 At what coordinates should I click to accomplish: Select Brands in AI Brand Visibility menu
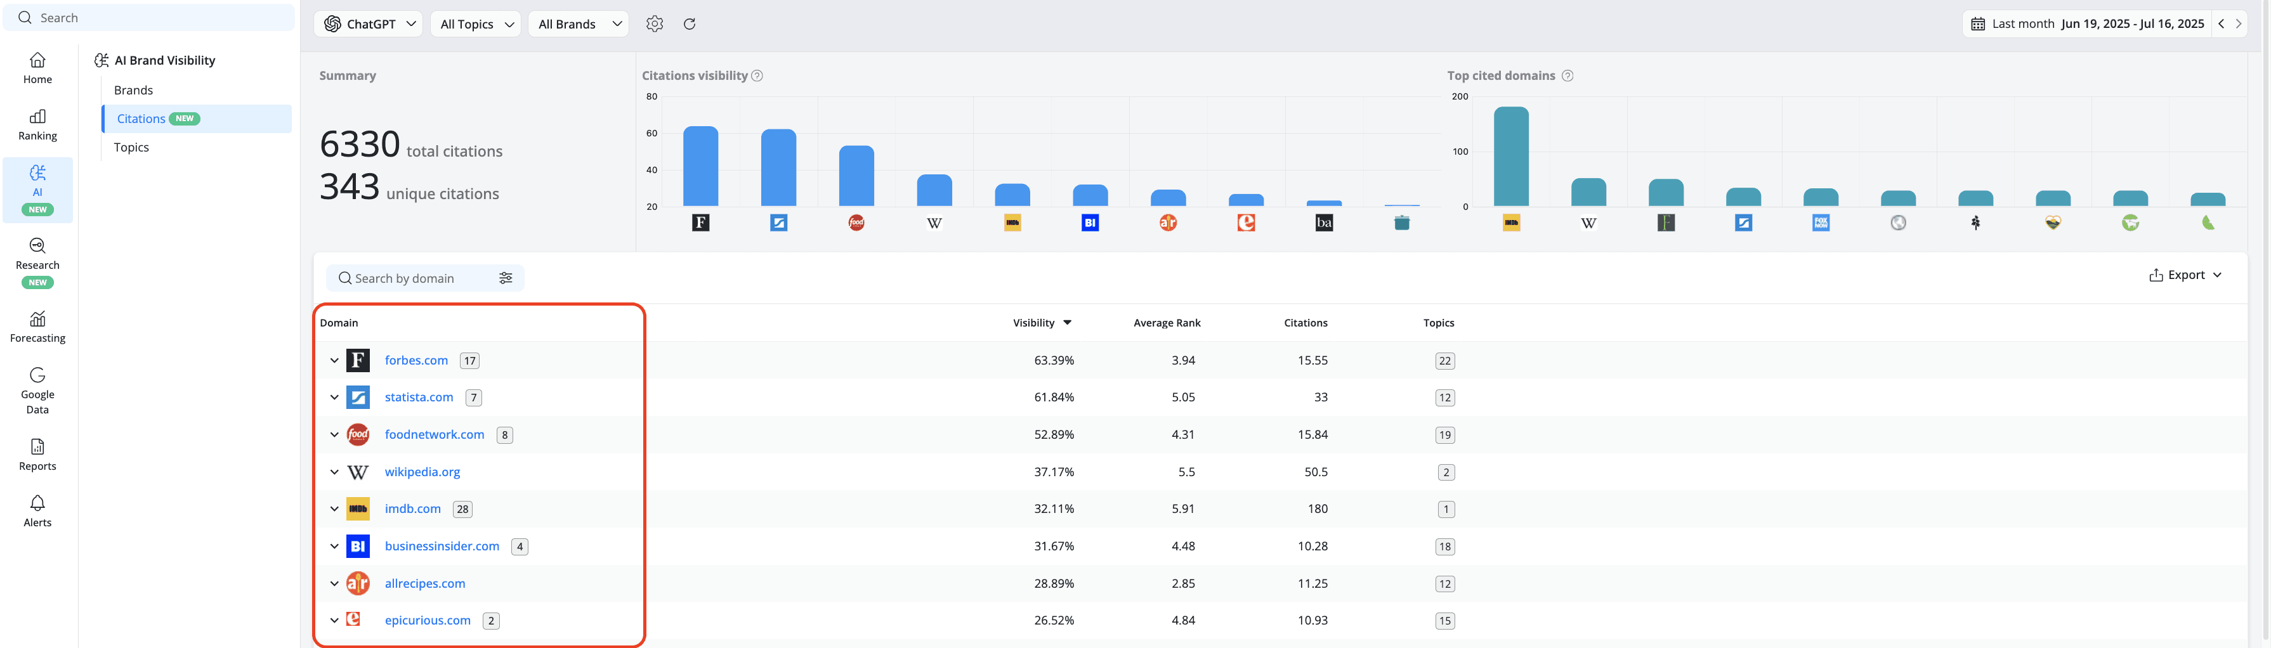point(133,90)
